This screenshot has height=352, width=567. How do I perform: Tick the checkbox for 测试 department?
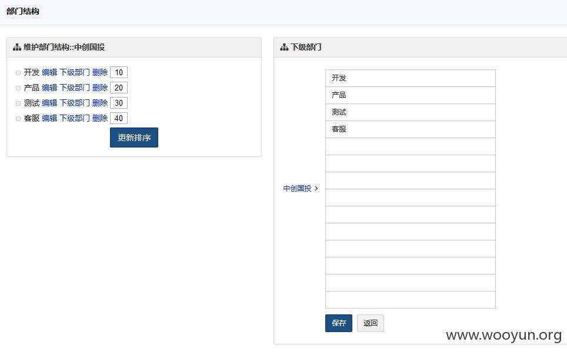[18, 103]
